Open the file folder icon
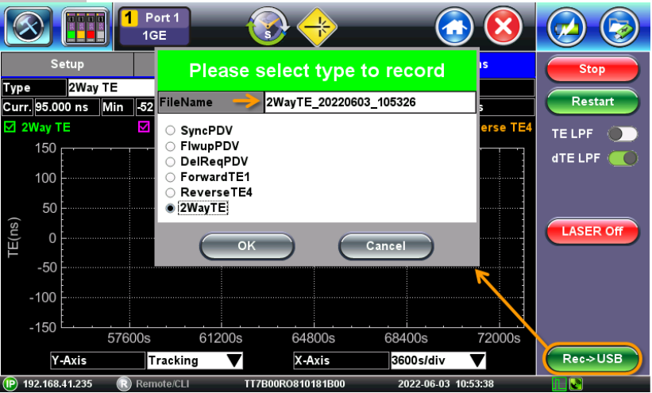 pyautogui.click(x=620, y=25)
